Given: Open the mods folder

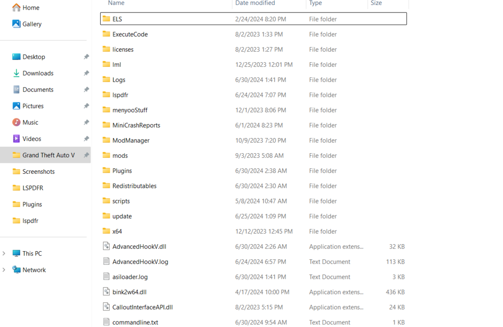Looking at the screenshot, I should pyautogui.click(x=120, y=155).
